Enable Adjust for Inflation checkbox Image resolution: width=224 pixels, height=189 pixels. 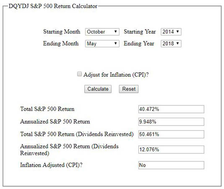pyautogui.click(x=79, y=74)
